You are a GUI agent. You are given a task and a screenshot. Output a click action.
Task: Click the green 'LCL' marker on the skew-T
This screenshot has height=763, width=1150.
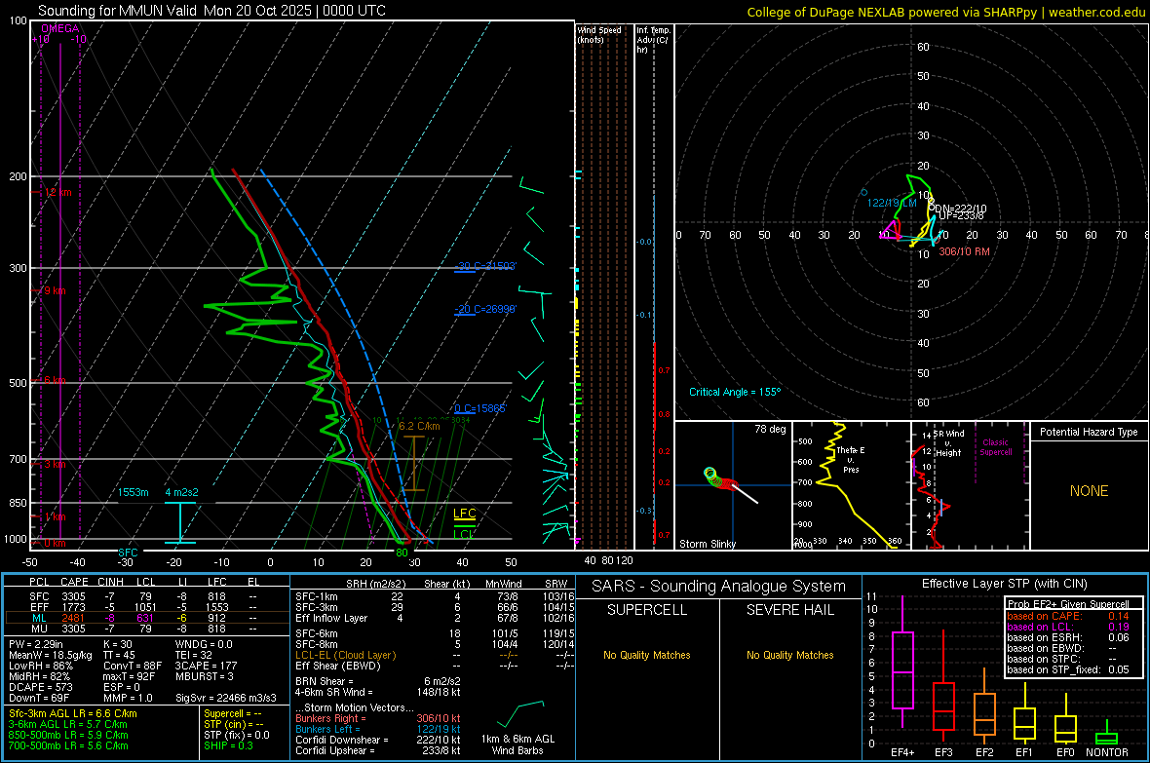pos(464,534)
